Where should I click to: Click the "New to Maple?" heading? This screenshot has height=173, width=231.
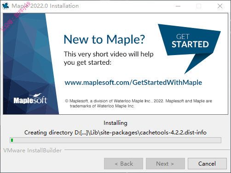[x=104, y=39]
